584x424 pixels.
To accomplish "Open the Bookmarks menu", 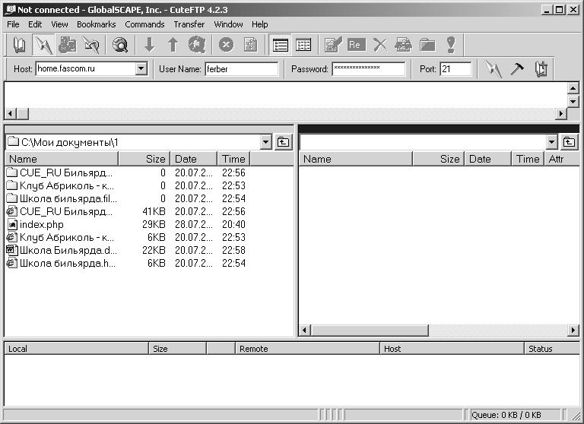I will pyautogui.click(x=96, y=24).
